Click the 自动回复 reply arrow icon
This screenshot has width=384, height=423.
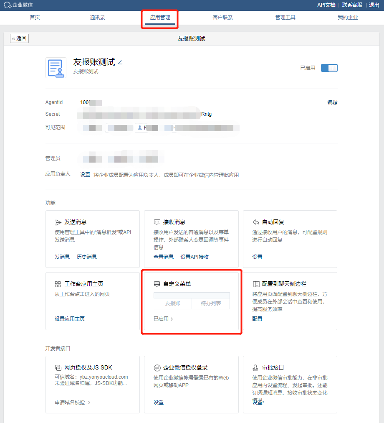tap(256, 222)
